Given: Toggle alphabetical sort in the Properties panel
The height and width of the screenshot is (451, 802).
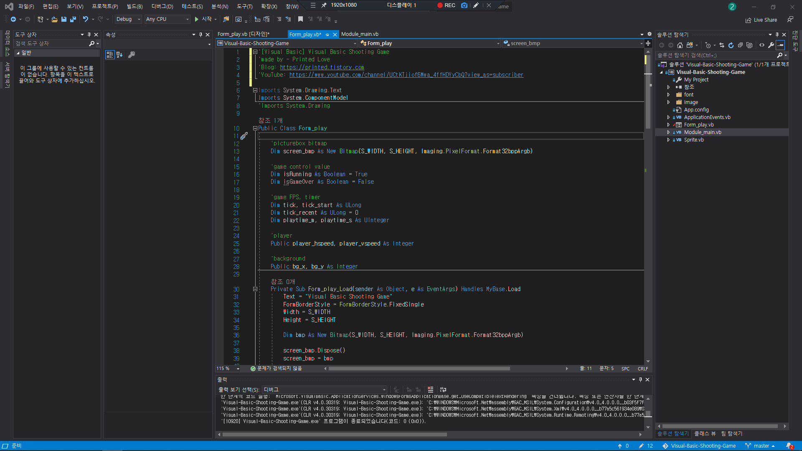Looking at the screenshot, I should click(119, 55).
